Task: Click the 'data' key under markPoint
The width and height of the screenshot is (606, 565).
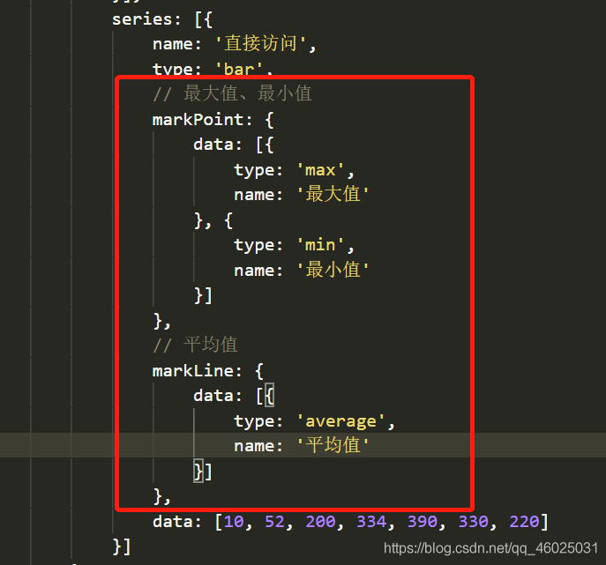Action: (213, 145)
